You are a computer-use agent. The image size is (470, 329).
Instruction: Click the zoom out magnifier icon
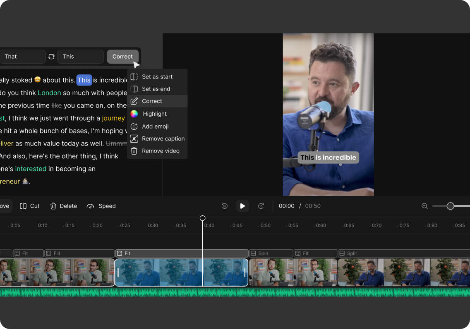click(x=424, y=206)
